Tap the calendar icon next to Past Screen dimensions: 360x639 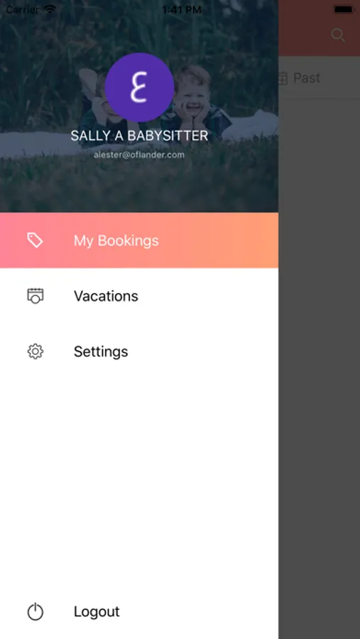click(283, 78)
